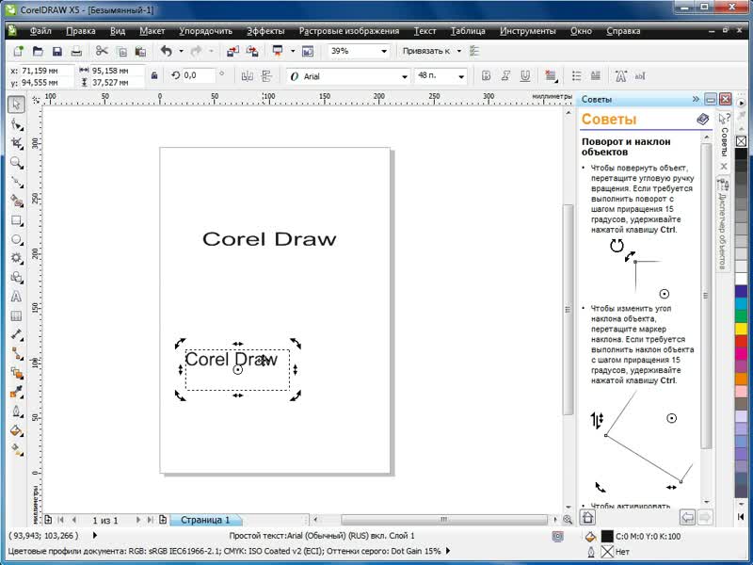Open a file with folder icon
753x565 pixels.
(x=38, y=51)
